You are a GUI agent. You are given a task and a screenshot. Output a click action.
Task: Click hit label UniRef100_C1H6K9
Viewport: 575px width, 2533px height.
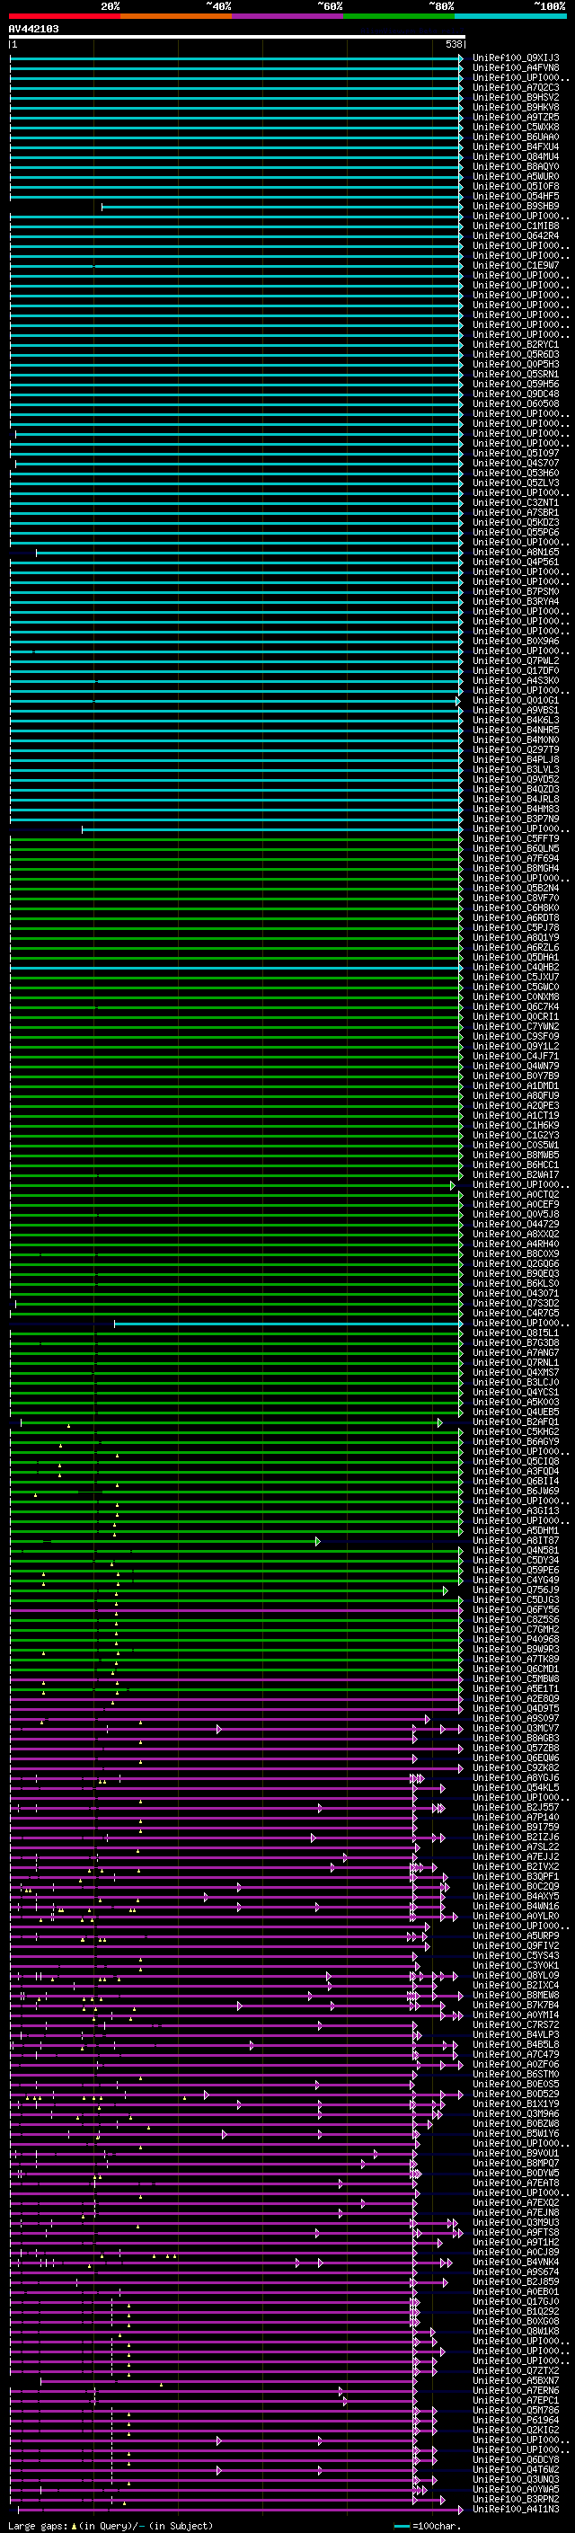point(516,1125)
